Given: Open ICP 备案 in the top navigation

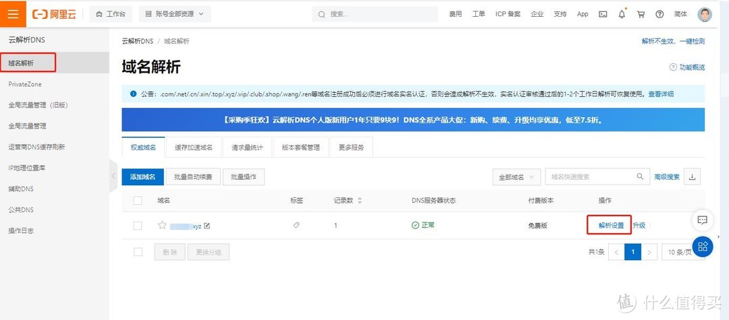Looking at the screenshot, I should coord(508,14).
